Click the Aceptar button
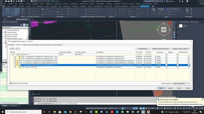204x114 pixels. point(161,88)
